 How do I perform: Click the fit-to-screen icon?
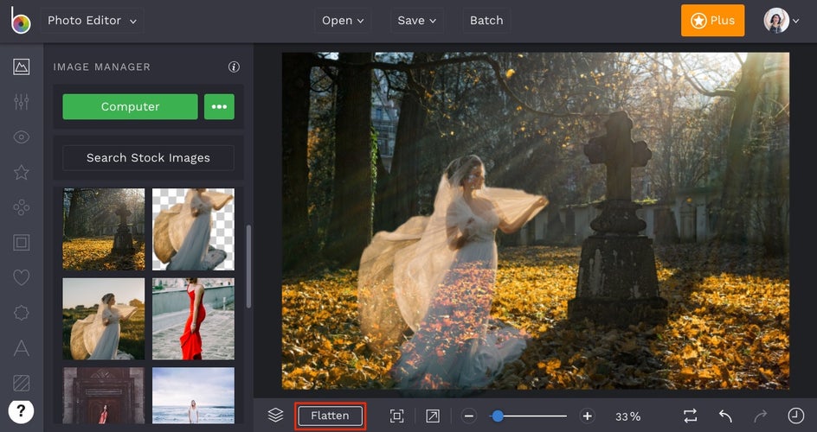tap(396, 416)
